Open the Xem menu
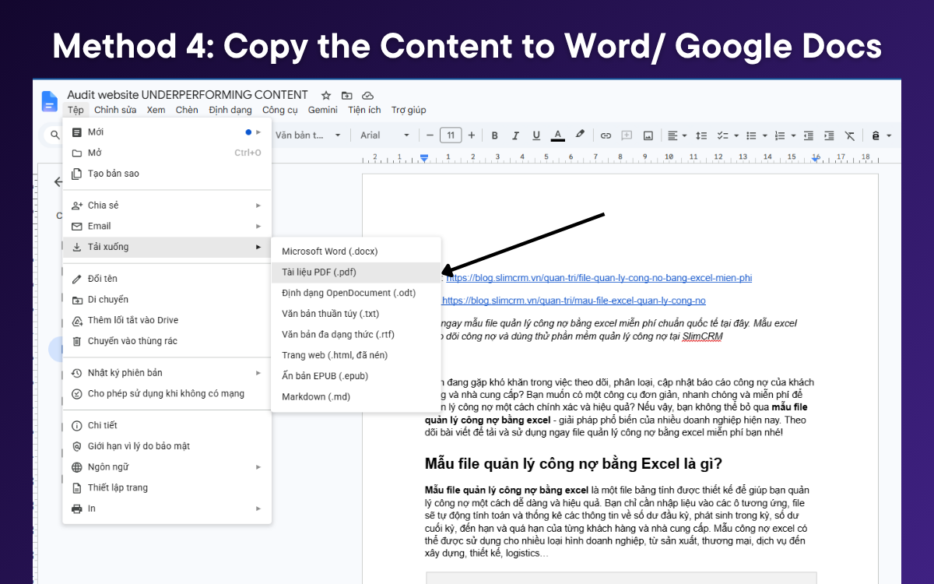Image resolution: width=934 pixels, height=584 pixels. pyautogui.click(x=156, y=110)
